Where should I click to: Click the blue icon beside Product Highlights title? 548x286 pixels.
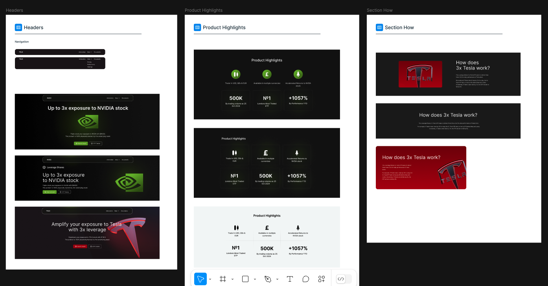[197, 27]
